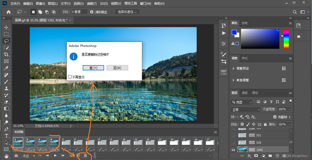
Task: Select the Quick Selection tool
Action: 6,48
